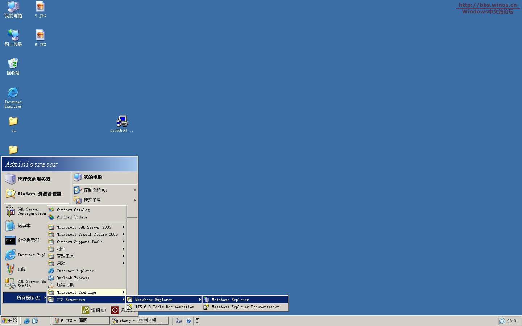Expand Microsoft Exchange program folder
This screenshot has width=522, height=326.
point(87,292)
